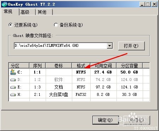The width and height of the screenshot is (159, 131).
Task: Click the 124.0 GB capacity value
Action: pos(130,80)
